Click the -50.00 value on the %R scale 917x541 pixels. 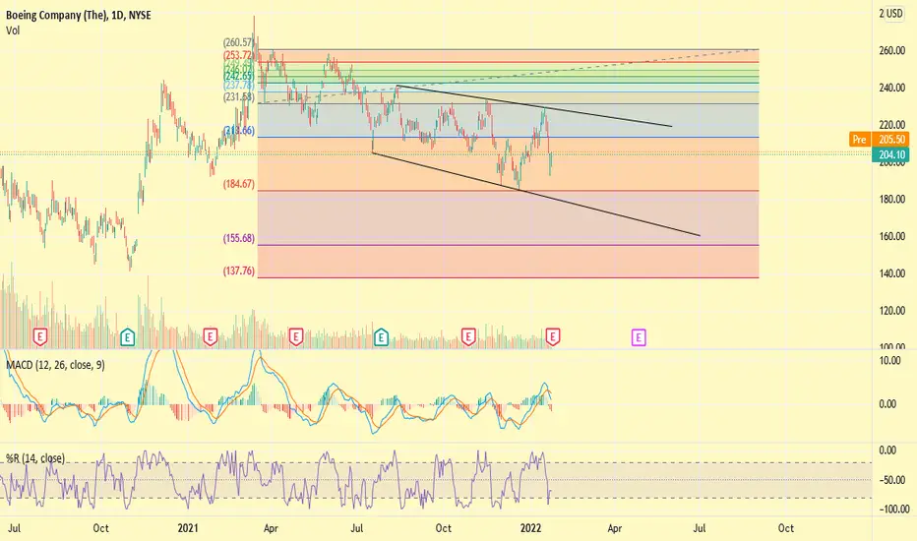tap(891, 480)
